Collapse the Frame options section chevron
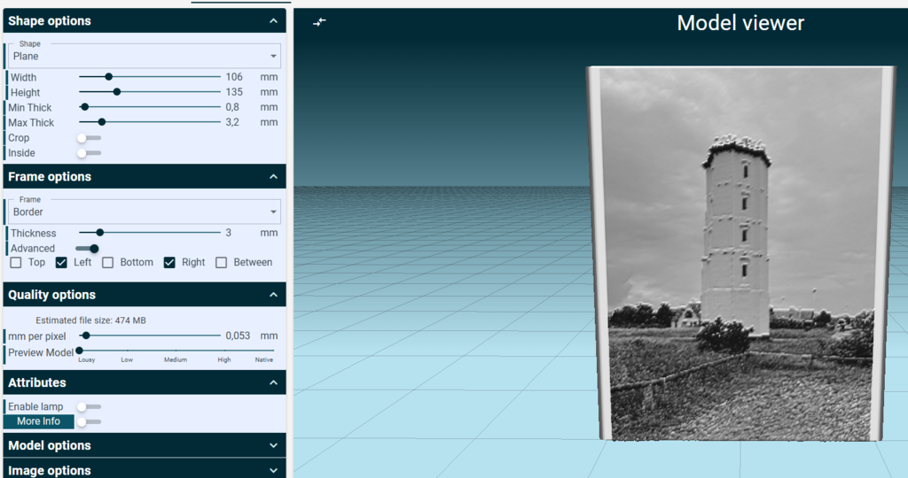The height and width of the screenshot is (478, 908). 273,177
